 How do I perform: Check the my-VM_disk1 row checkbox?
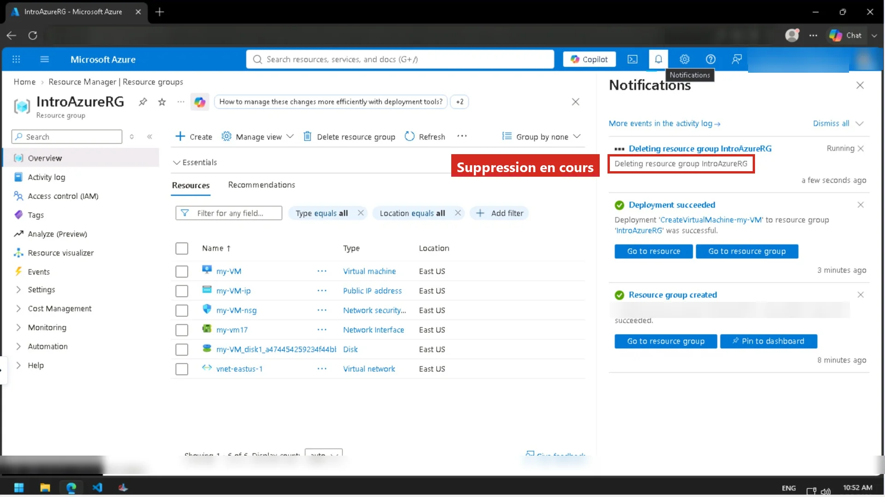(182, 350)
